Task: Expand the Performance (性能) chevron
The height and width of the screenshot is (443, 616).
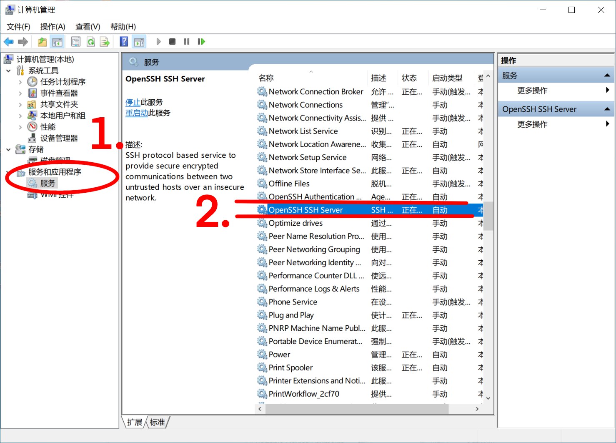Action: pos(20,127)
